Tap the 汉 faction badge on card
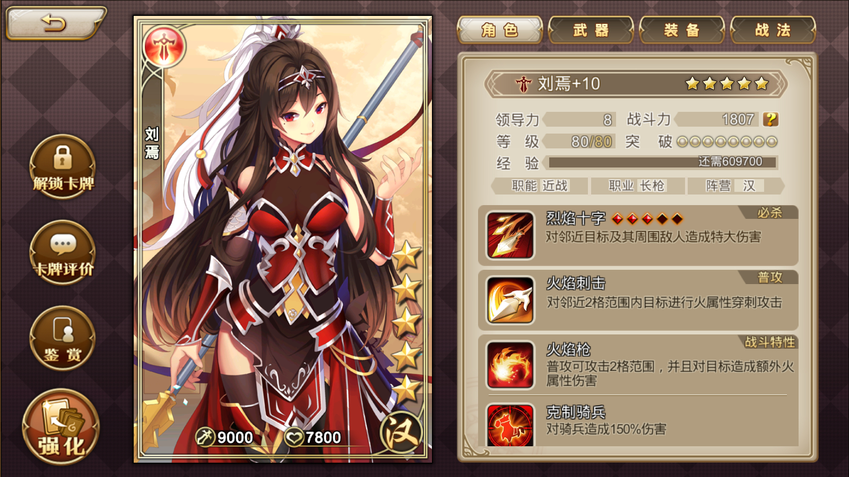 point(401,432)
